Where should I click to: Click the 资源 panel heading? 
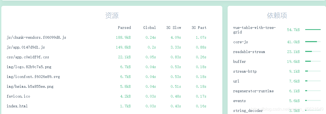[112, 16]
